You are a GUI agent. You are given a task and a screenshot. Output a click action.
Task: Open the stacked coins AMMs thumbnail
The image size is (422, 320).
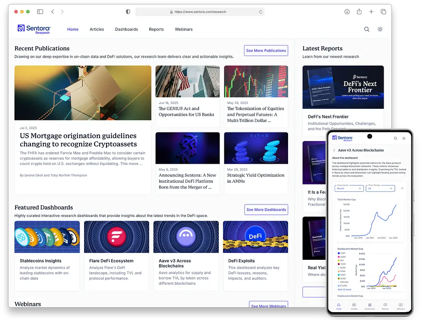click(256, 148)
